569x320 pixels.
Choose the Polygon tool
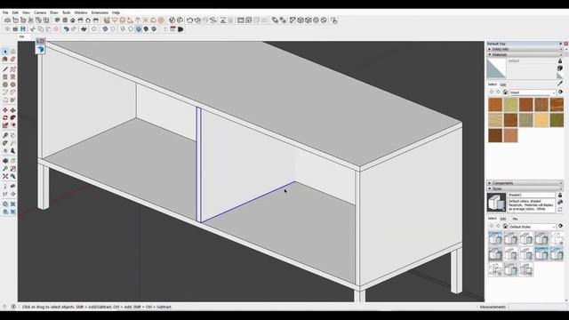(x=13, y=84)
